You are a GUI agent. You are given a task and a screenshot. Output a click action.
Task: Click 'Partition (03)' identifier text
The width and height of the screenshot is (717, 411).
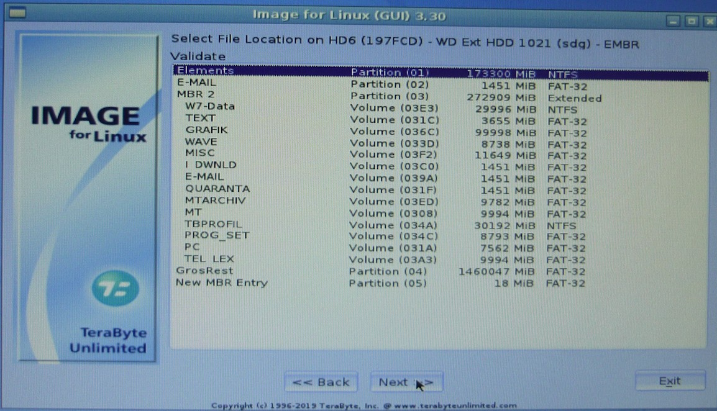pos(390,96)
